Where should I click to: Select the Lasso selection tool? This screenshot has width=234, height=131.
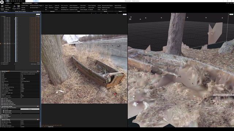click(46, 6)
